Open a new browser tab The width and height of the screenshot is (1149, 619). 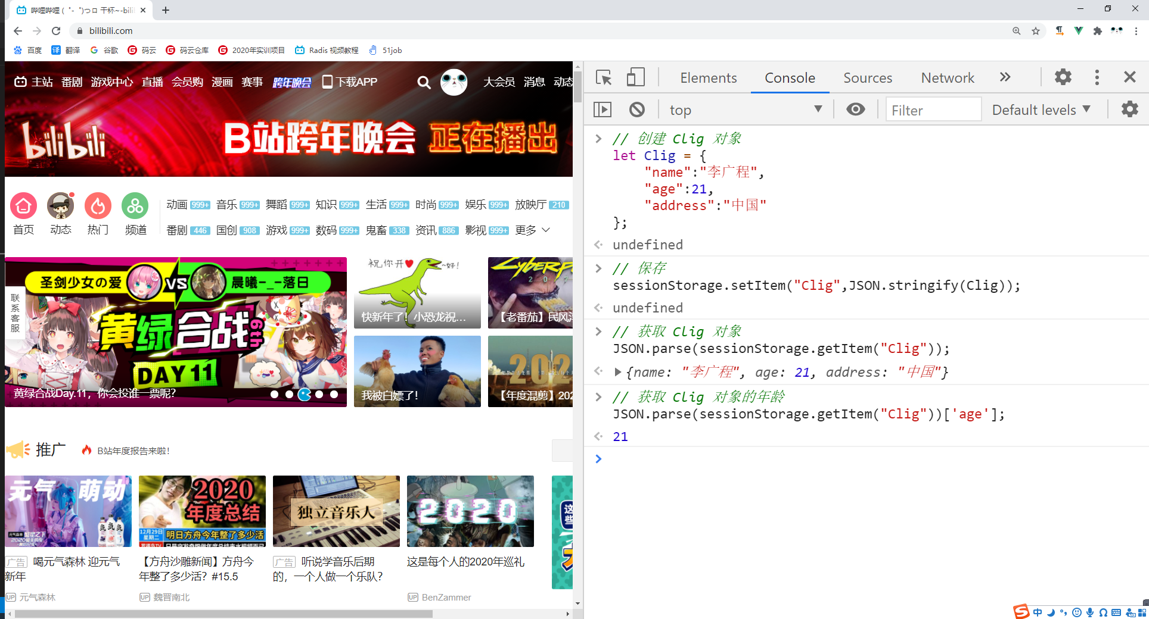pyautogui.click(x=166, y=10)
